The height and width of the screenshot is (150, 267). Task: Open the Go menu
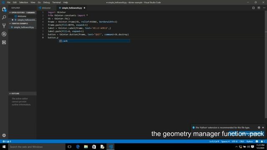[39, 2]
